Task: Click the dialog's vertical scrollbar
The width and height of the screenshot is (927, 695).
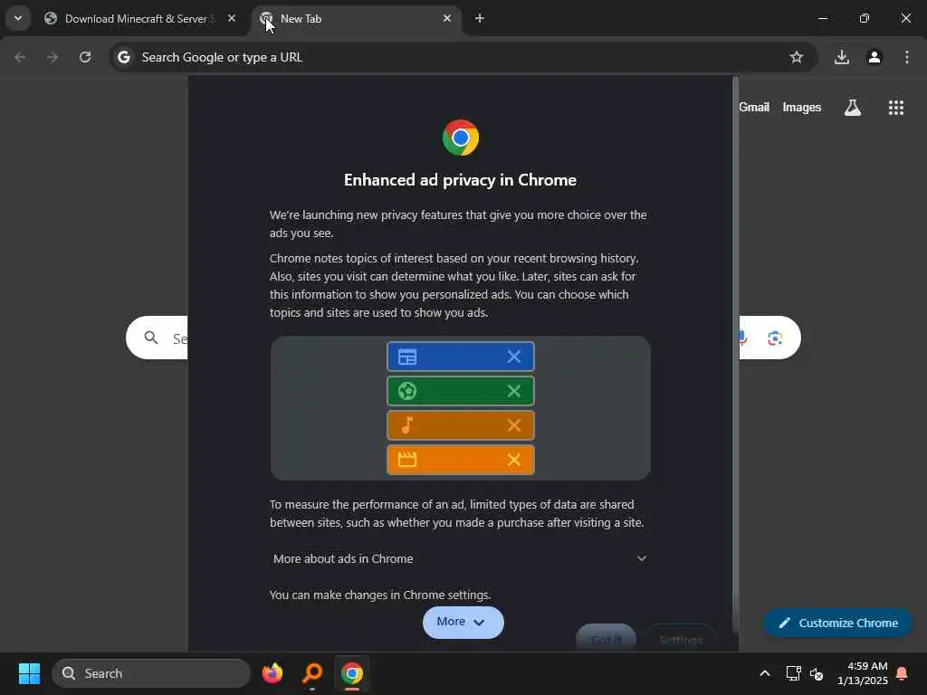Action: (735, 355)
